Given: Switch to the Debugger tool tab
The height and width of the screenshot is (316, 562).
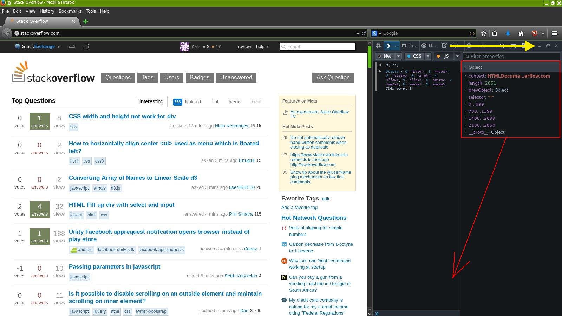Looking at the screenshot, I should click(429, 46).
